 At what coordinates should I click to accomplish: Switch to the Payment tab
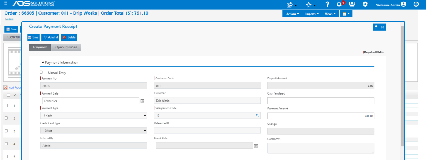pyautogui.click(x=40, y=47)
